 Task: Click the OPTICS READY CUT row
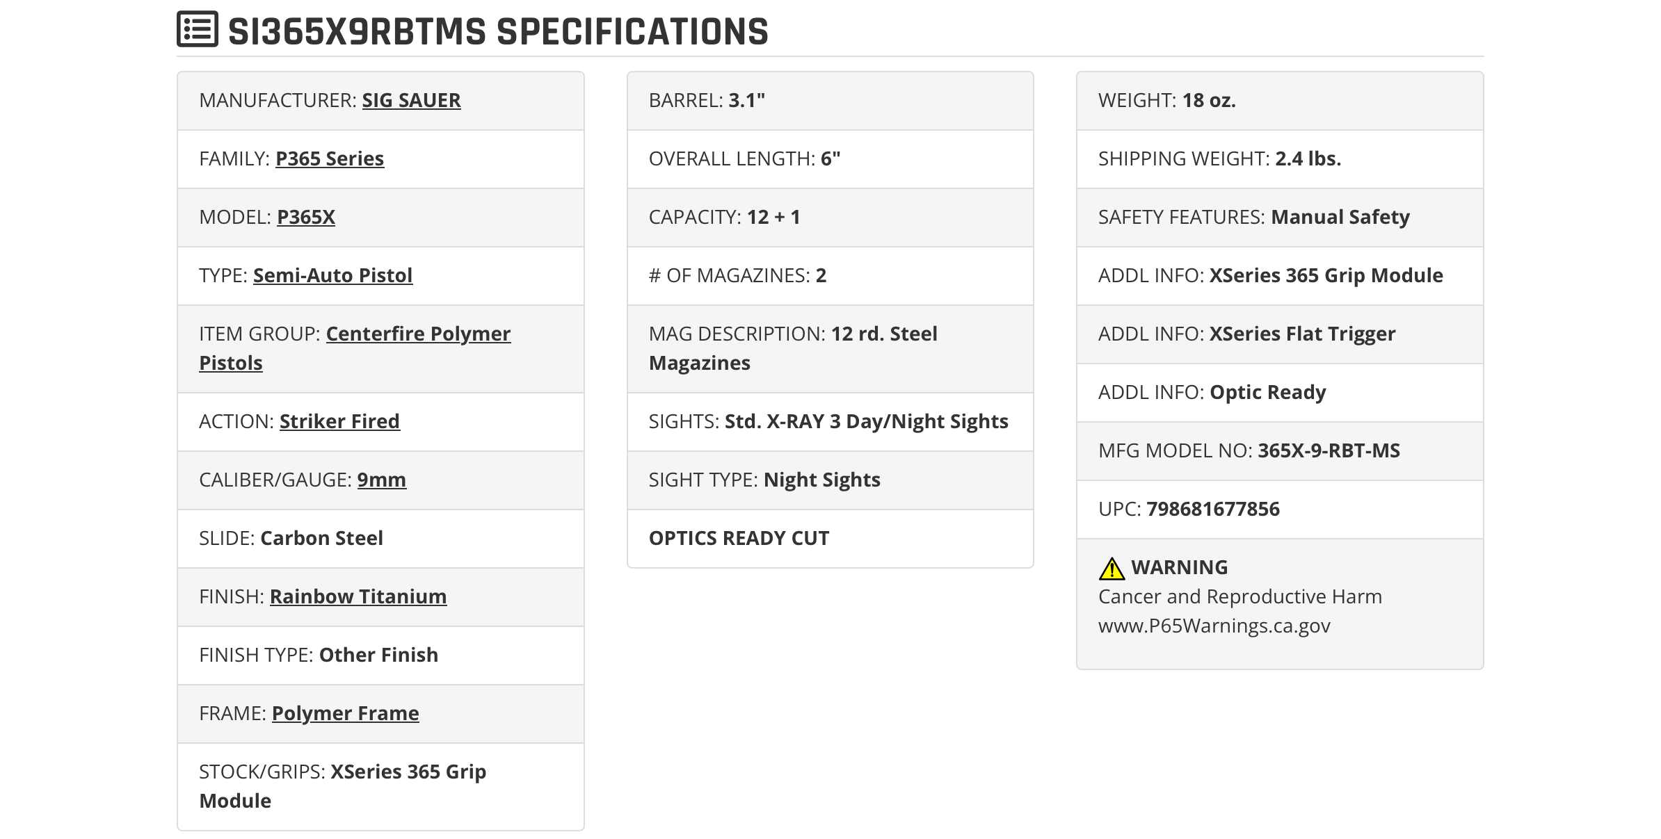tap(830, 539)
